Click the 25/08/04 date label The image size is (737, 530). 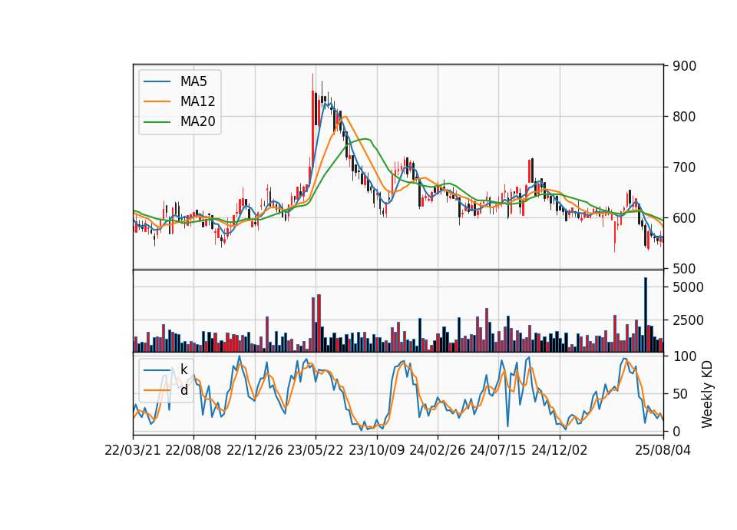663,450
